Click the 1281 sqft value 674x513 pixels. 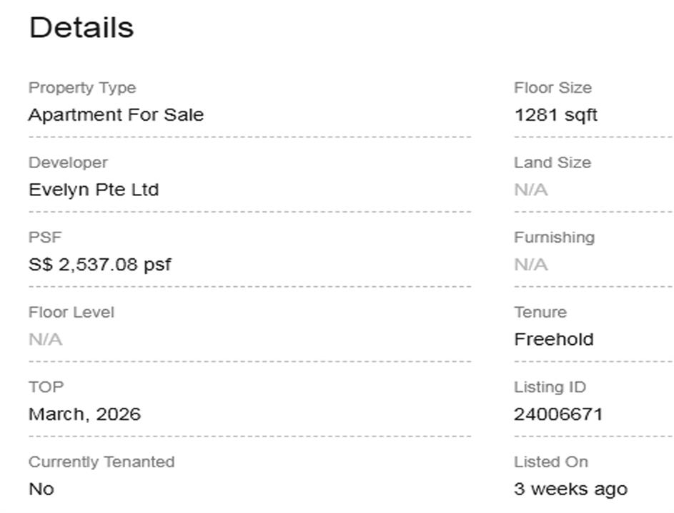pyautogui.click(x=555, y=115)
